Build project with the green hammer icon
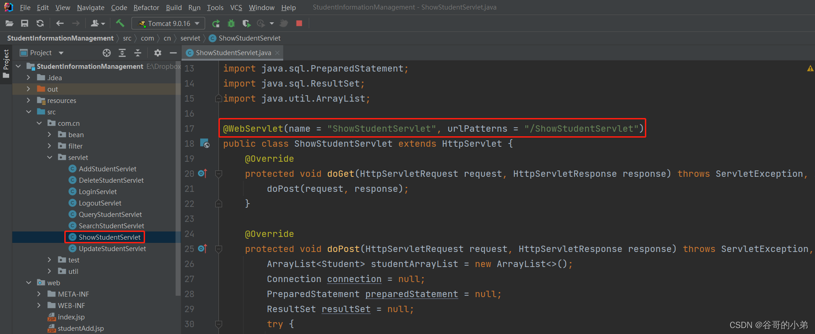815x334 pixels. [120, 23]
